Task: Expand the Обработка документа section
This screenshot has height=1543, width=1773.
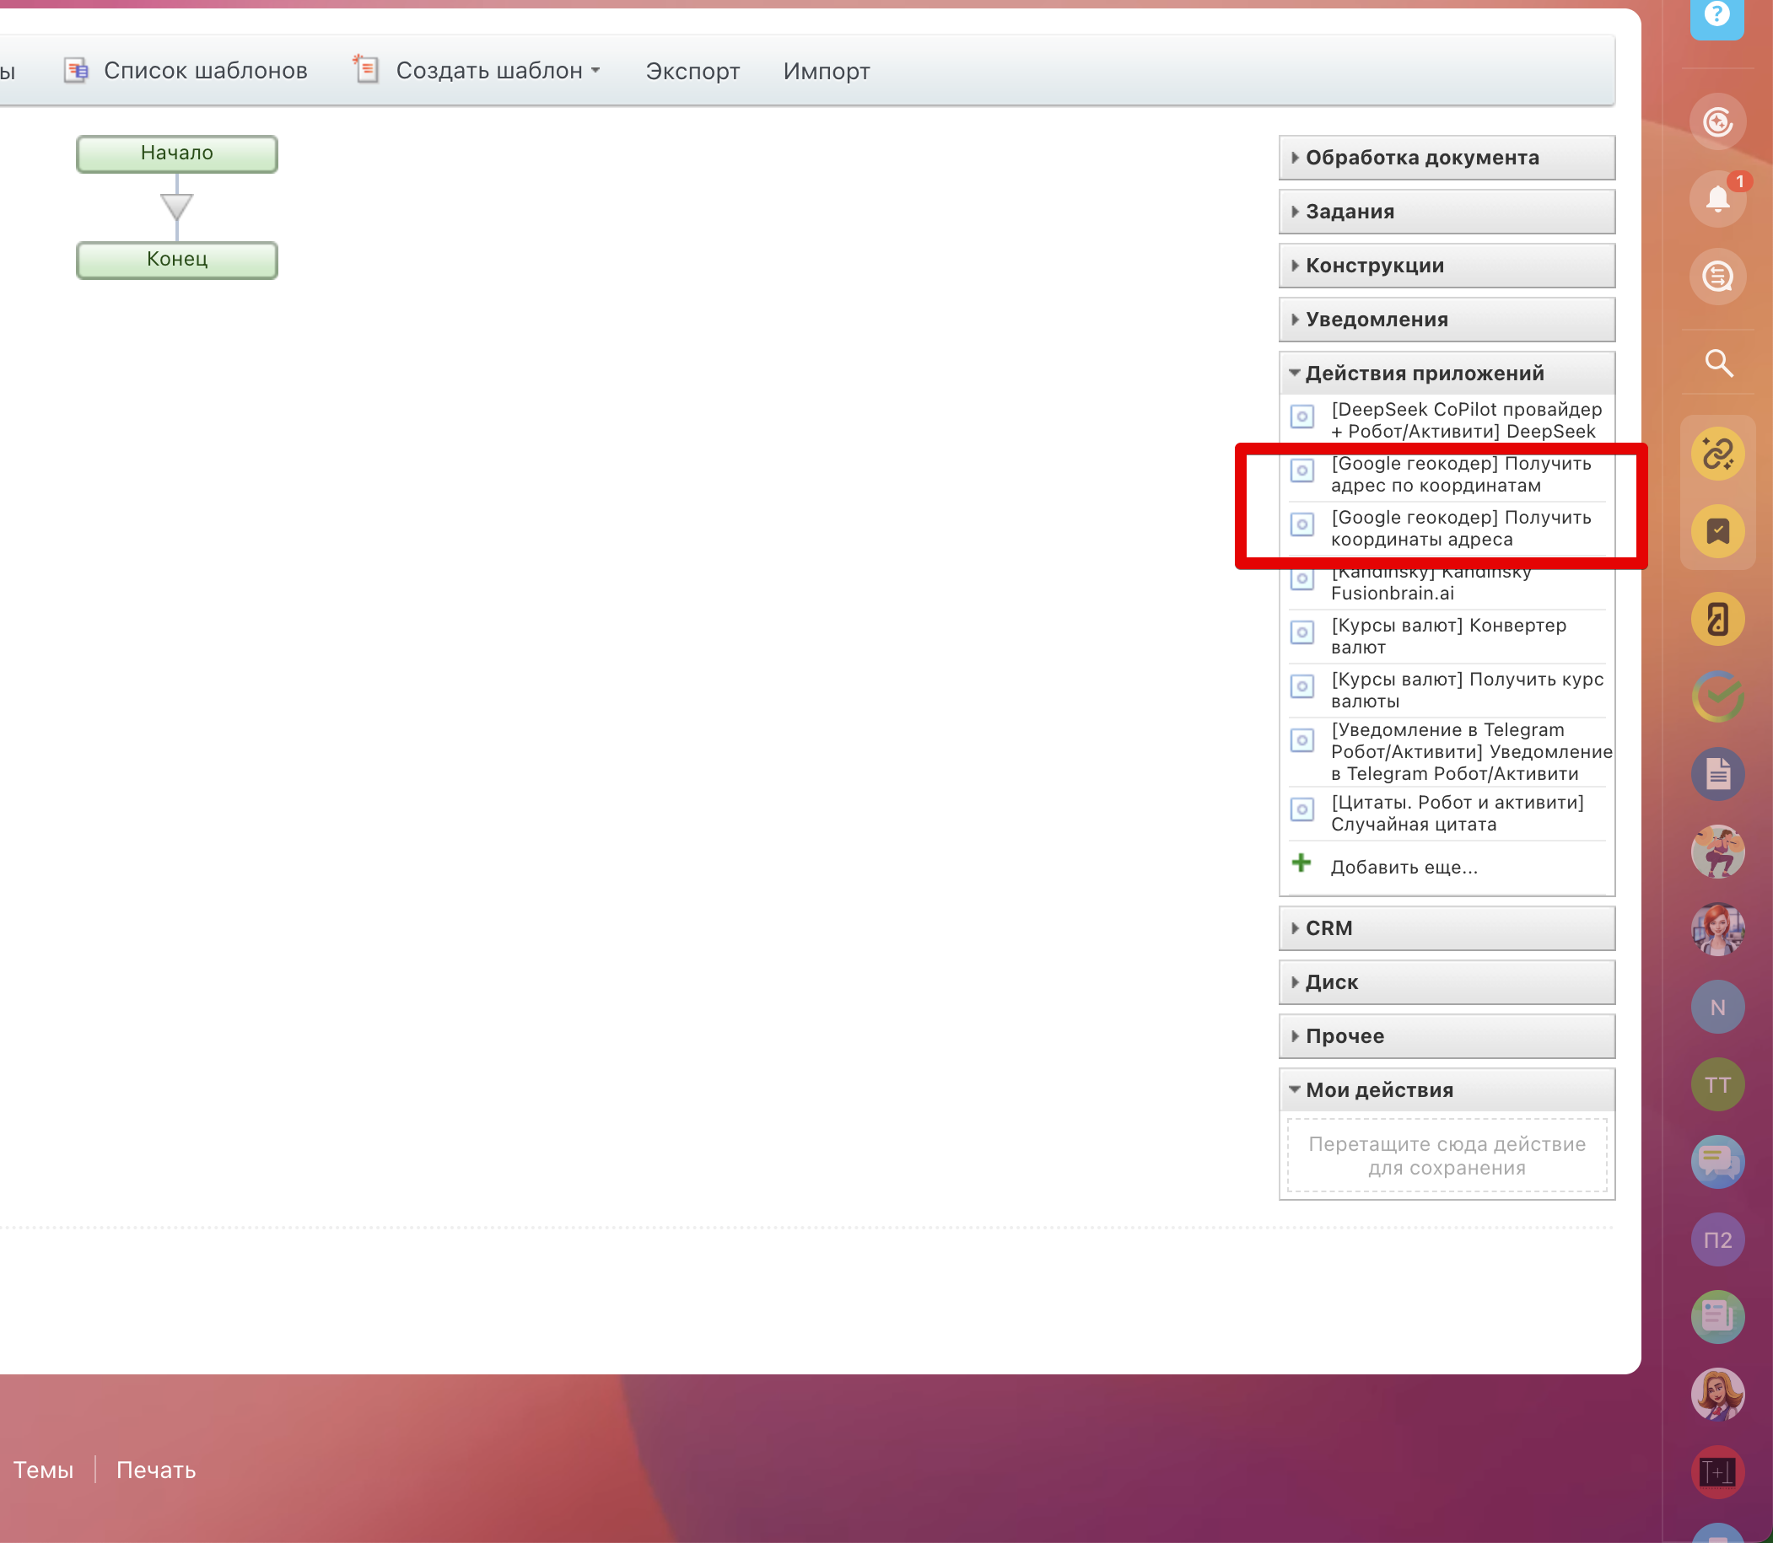Action: click(1421, 158)
